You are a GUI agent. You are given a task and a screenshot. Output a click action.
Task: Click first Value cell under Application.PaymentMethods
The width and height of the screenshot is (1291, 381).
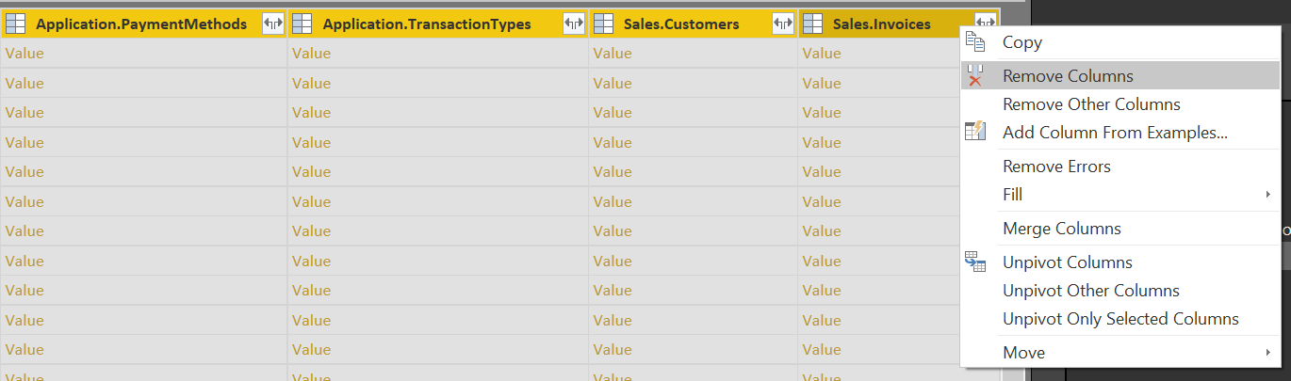click(144, 54)
